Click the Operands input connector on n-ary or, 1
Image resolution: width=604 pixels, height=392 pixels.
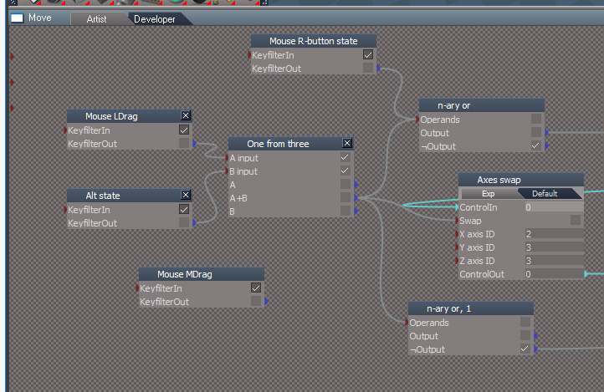pos(407,323)
